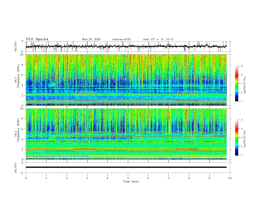Click the "ch.1(V)" waveform axis label
Viewport: 259px width, 200px height.
[16, 46]
